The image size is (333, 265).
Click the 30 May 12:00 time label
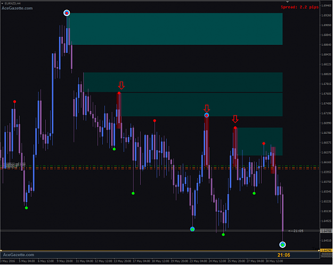(x=274, y=261)
